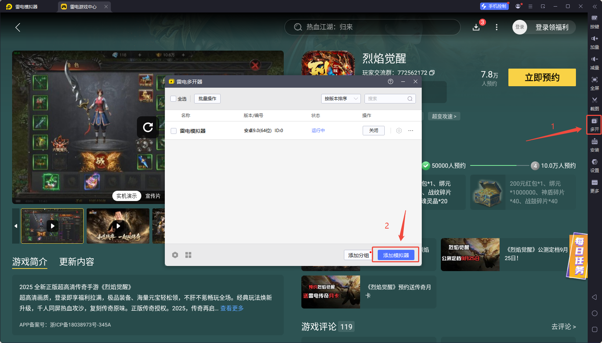Open the title bar hamburger menu
602x343 pixels.
pyautogui.click(x=530, y=6)
